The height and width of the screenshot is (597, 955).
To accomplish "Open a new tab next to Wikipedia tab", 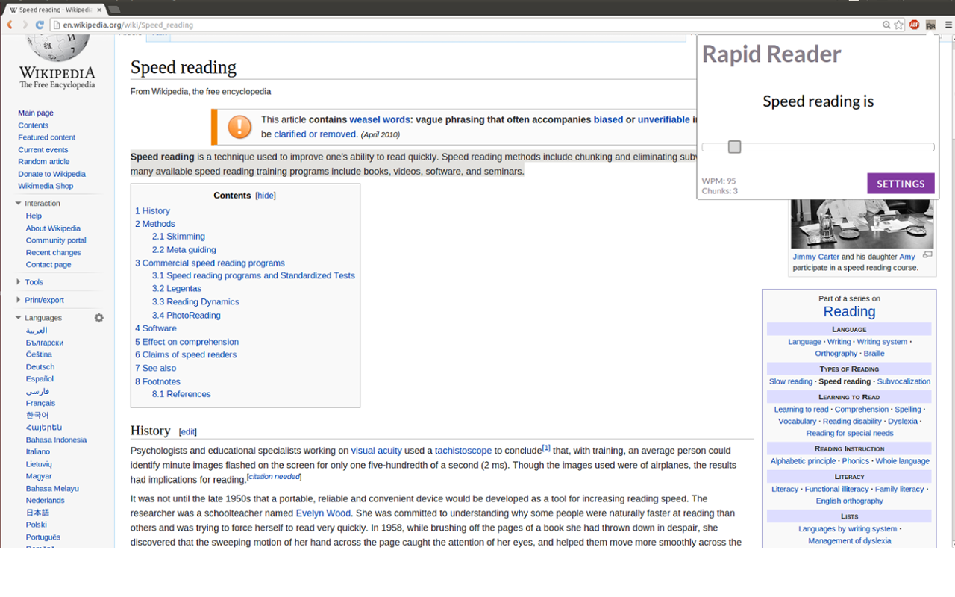I will coord(114,10).
